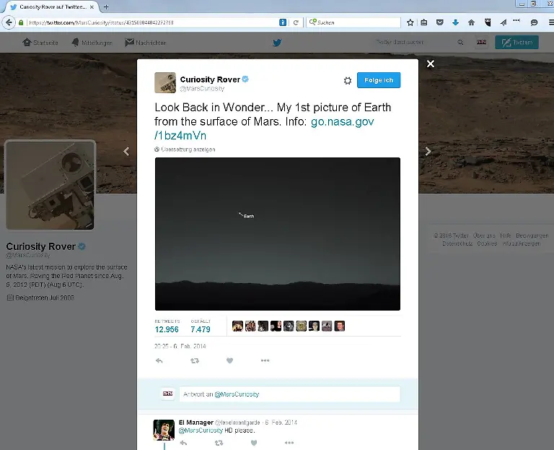
Task: Open the three-dots more options on the tweet
Action: click(x=265, y=360)
